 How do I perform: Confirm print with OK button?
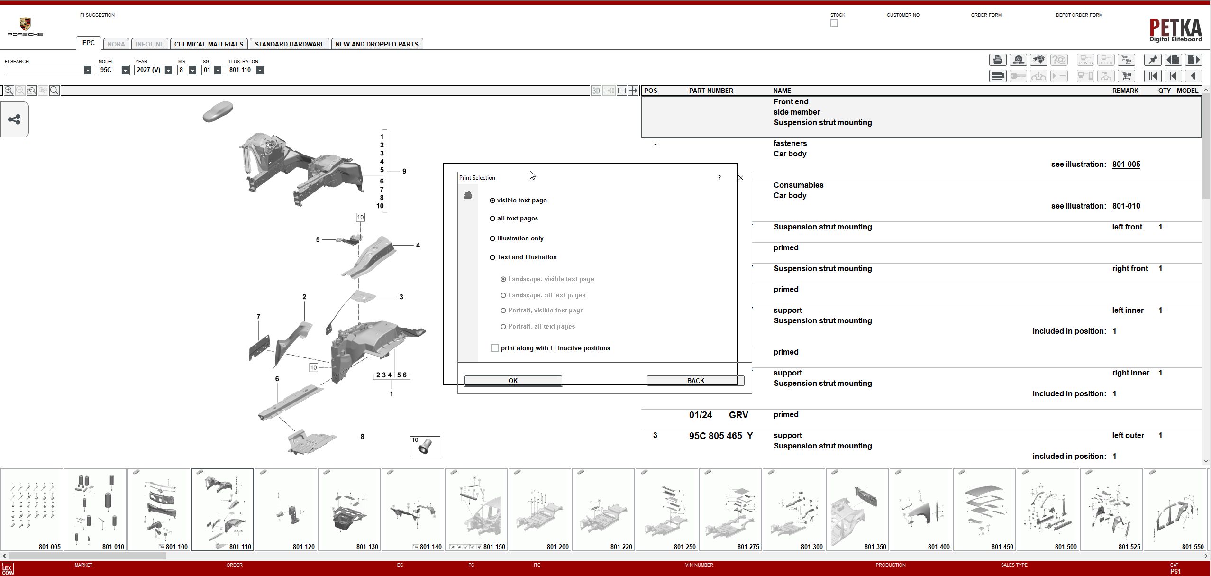513,381
